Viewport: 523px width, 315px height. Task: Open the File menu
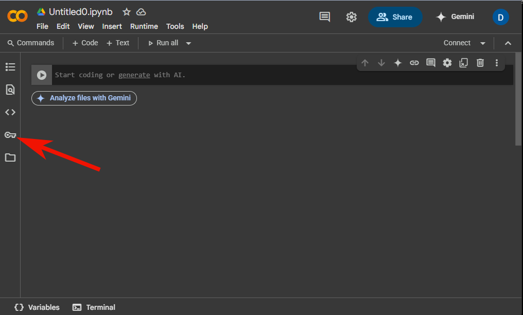42,26
